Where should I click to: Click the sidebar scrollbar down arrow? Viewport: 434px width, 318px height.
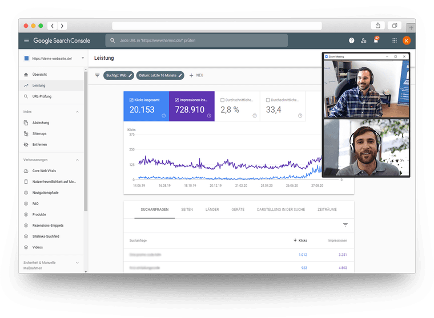tap(86, 272)
